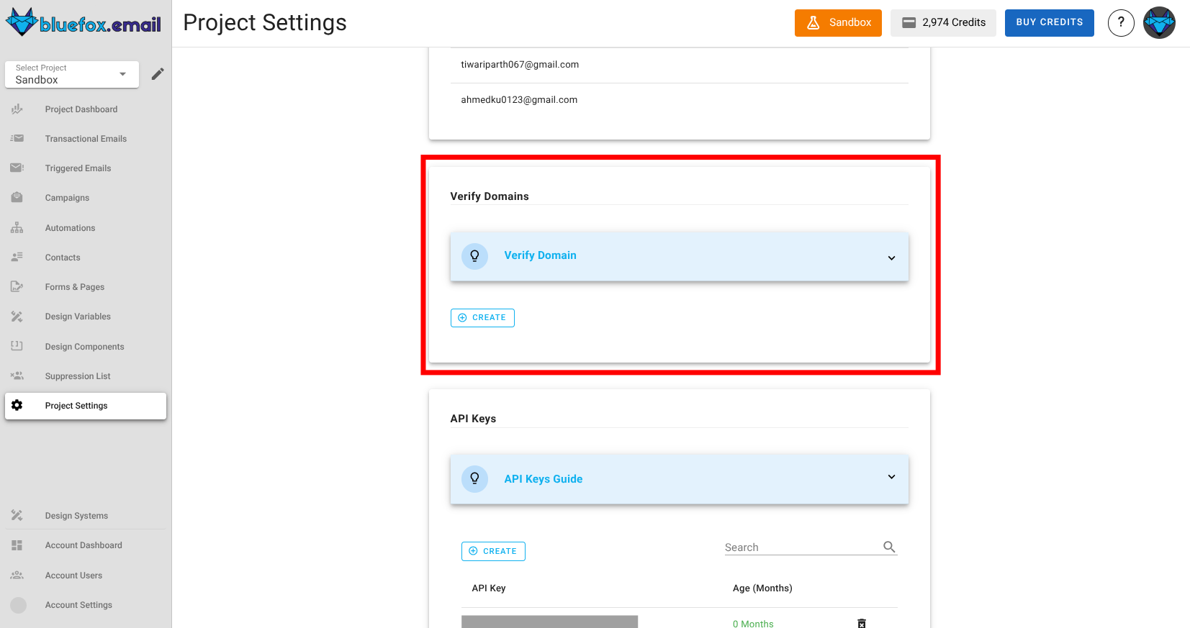Open the user avatar profile menu
This screenshot has width=1190, height=628.
pos(1159,23)
